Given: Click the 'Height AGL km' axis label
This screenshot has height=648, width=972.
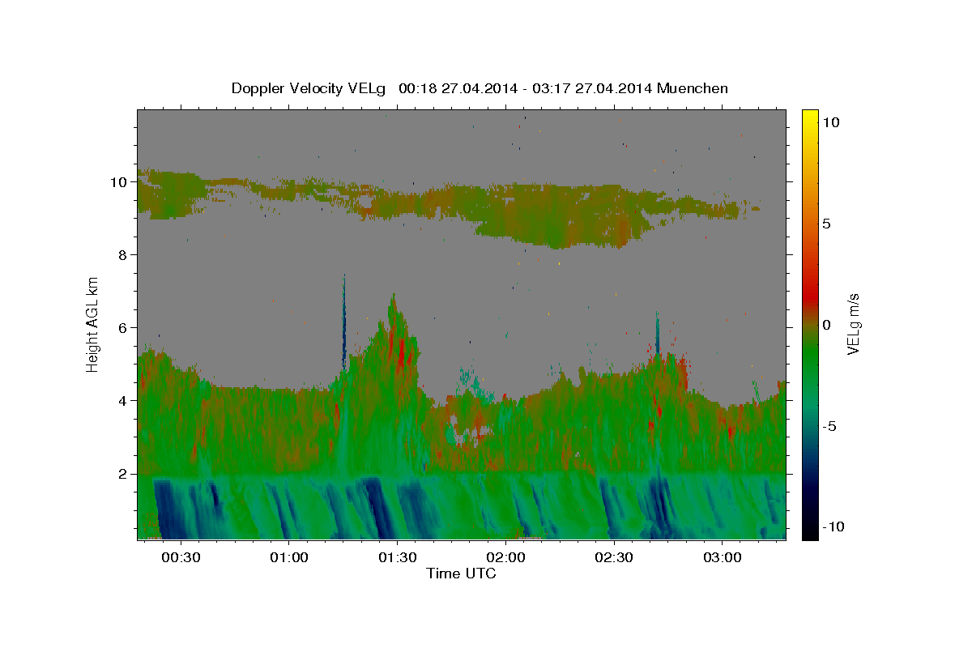Looking at the screenshot, I should click(93, 324).
